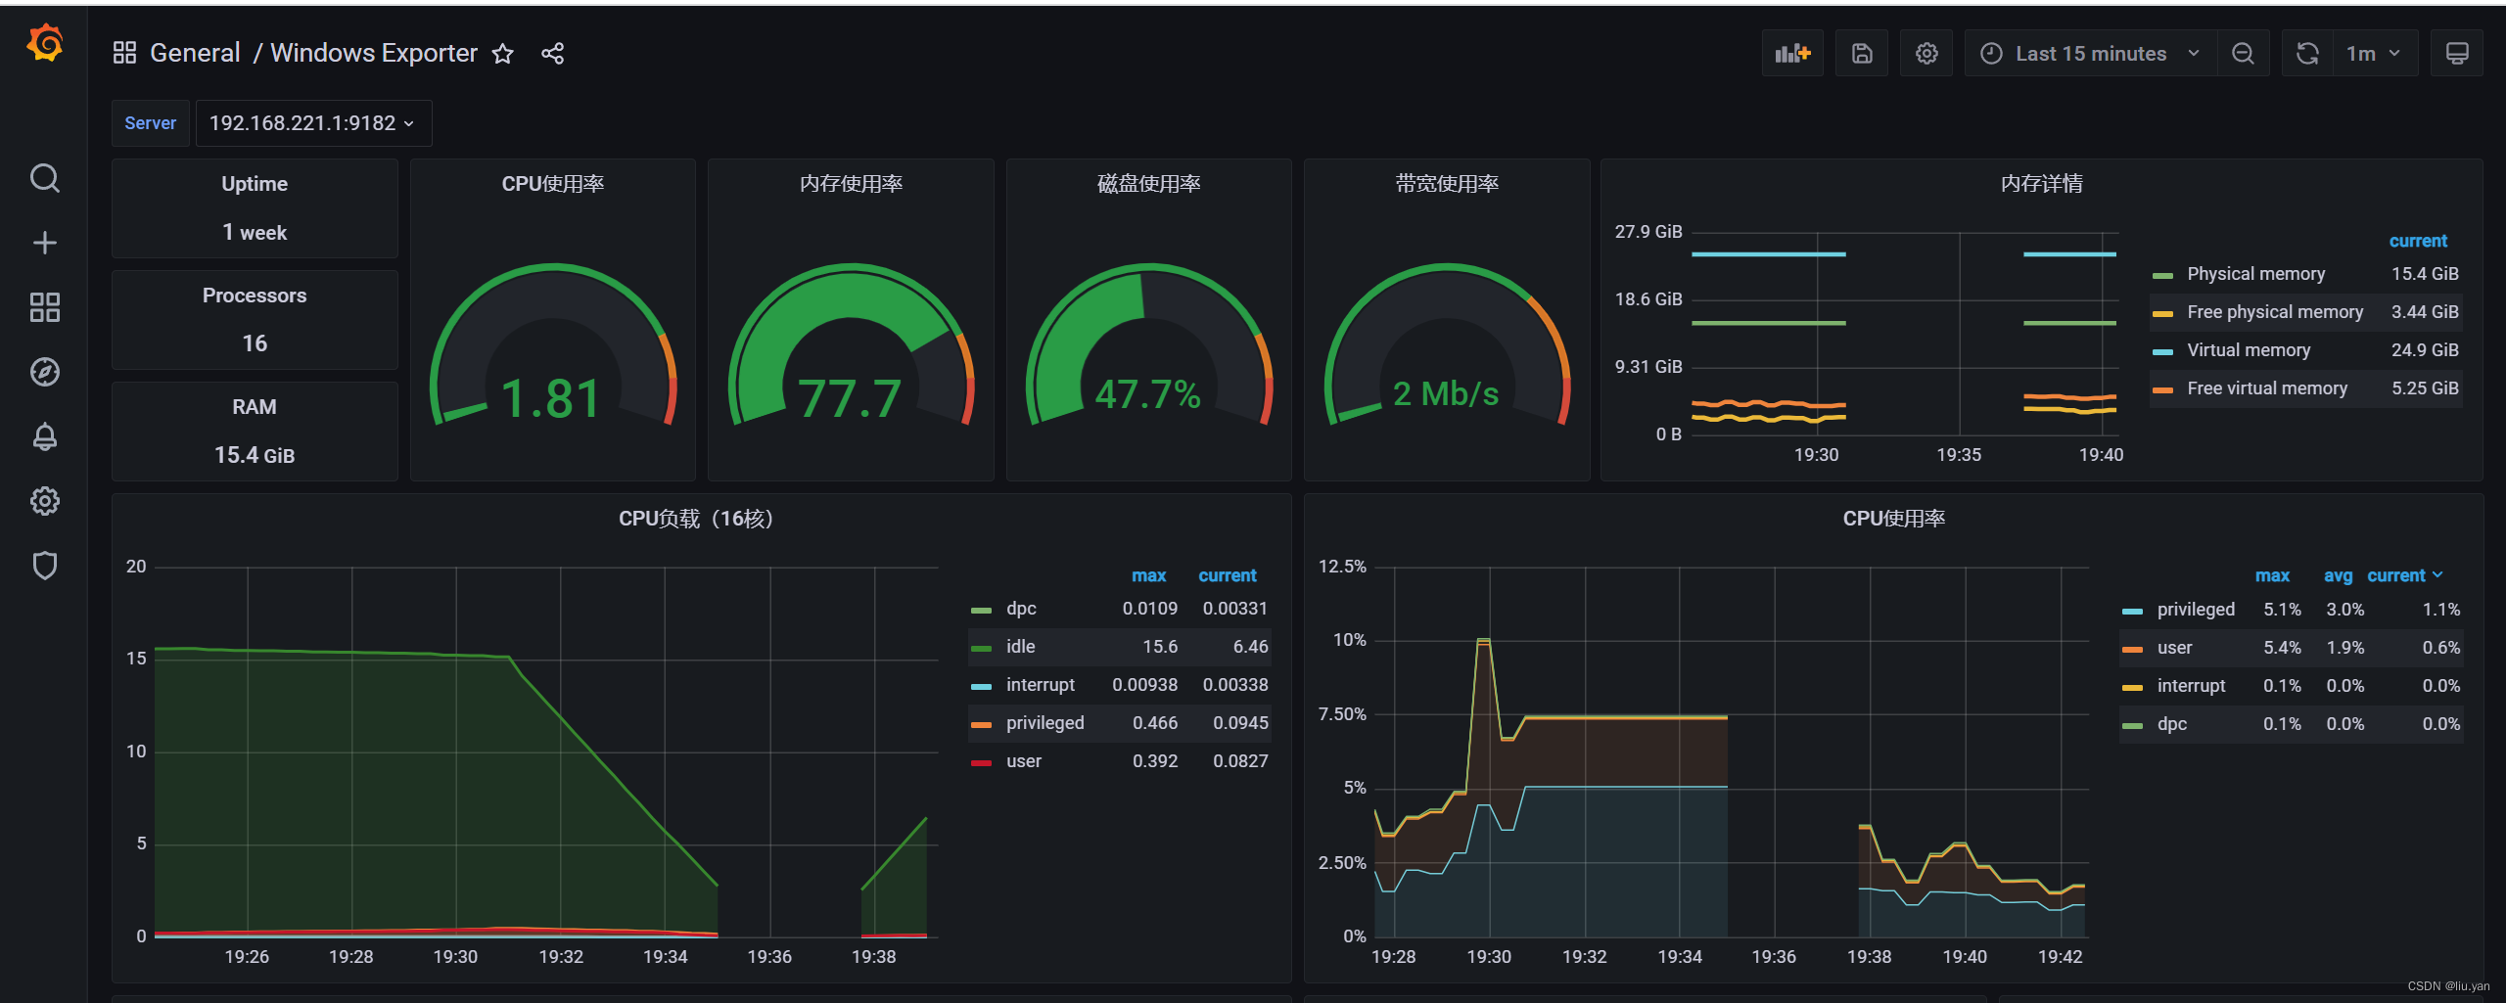The width and height of the screenshot is (2506, 1003).
Task: Expand the 1m refresh interval dropdown
Action: tap(2375, 54)
